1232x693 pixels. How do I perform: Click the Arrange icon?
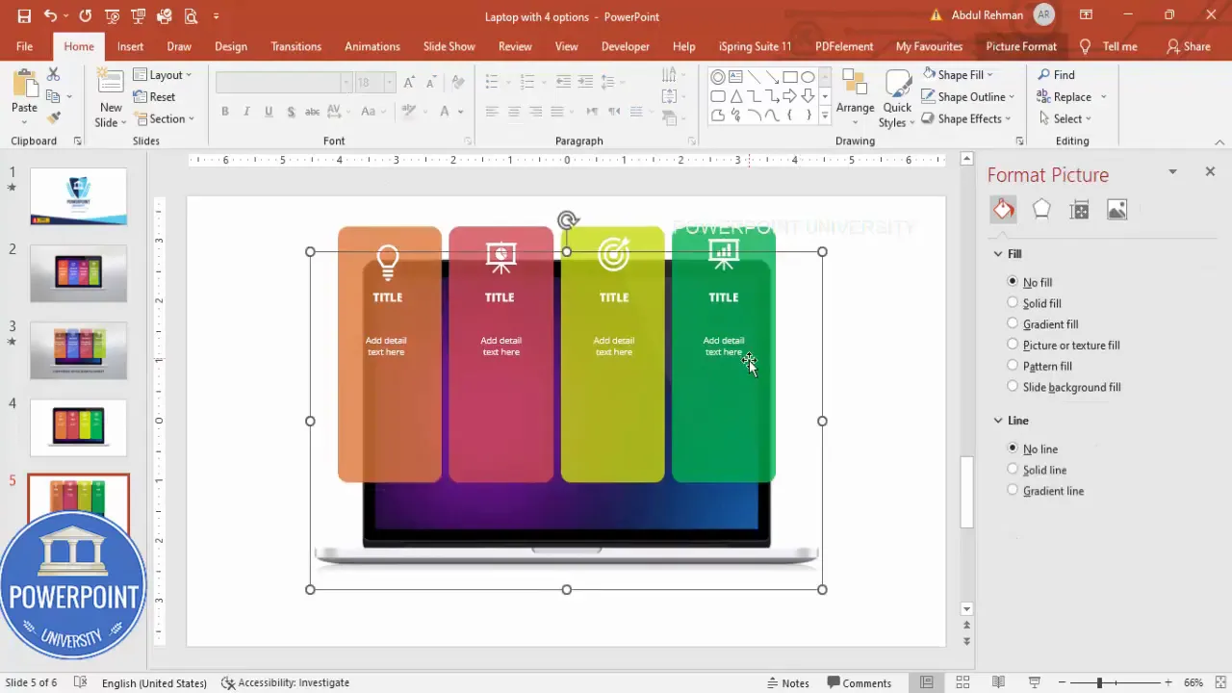[x=855, y=83]
